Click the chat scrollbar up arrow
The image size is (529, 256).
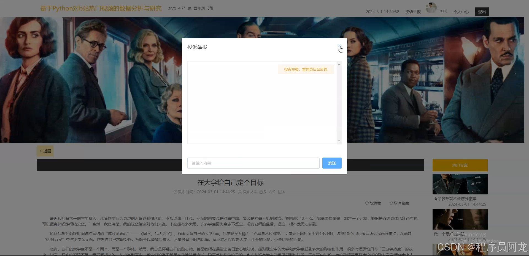[339, 64]
